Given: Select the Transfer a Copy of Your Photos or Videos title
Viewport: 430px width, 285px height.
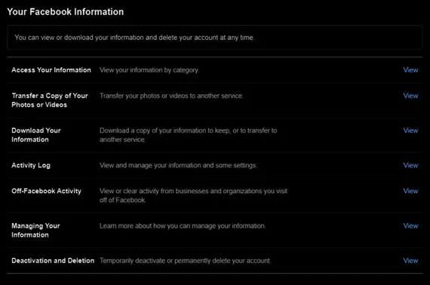Looking at the screenshot, I should click(50, 100).
